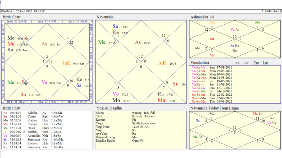Click the Me 15:17:24 Hasta table row
The image size is (282, 158).
pyautogui.click(x=33, y=128)
